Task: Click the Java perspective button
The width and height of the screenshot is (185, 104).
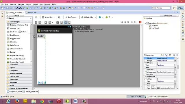Action: [x=180, y=8]
